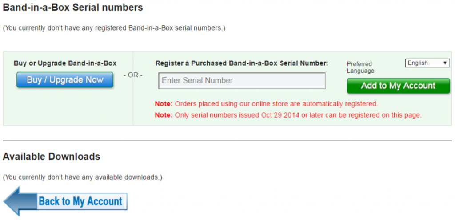
Task: Click the no available downloads message
Action: [83, 177]
